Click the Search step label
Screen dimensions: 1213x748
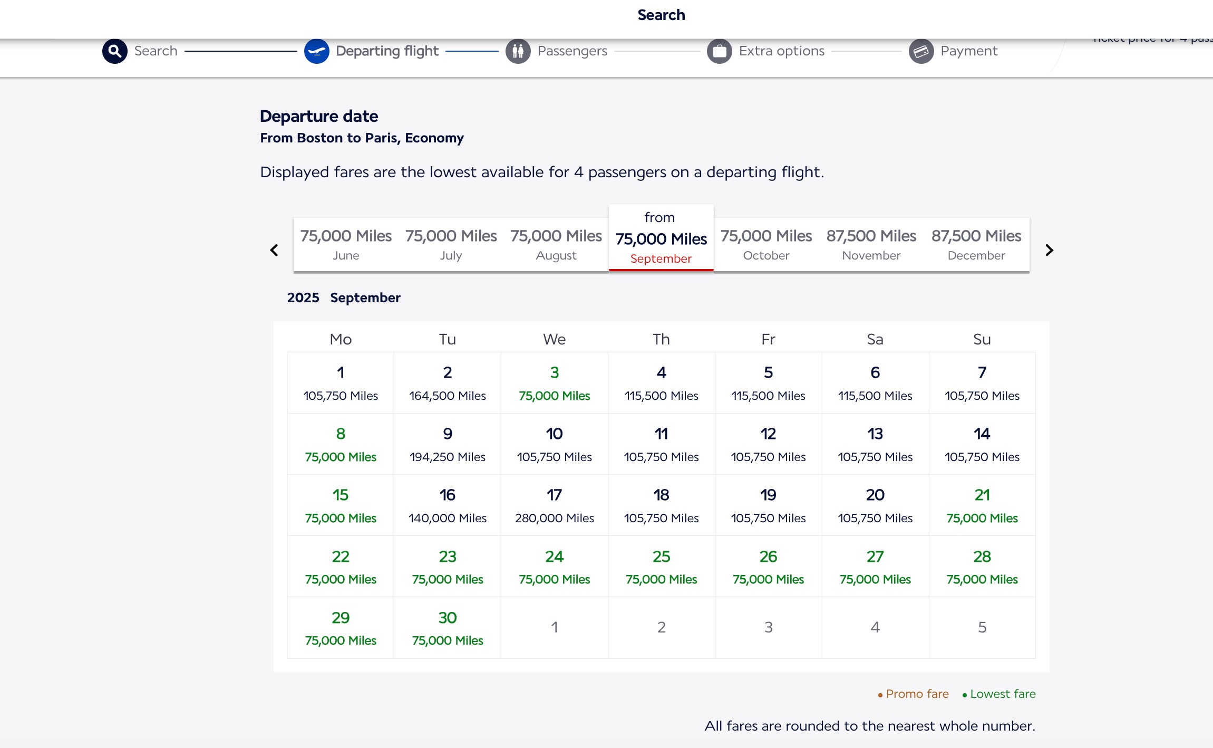coord(156,51)
